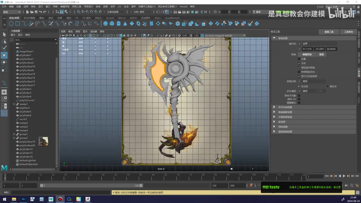Enable the 烘焙枢轴方向 checkbox
The width and height of the screenshot is (361, 203).
pyautogui.click(x=299, y=72)
